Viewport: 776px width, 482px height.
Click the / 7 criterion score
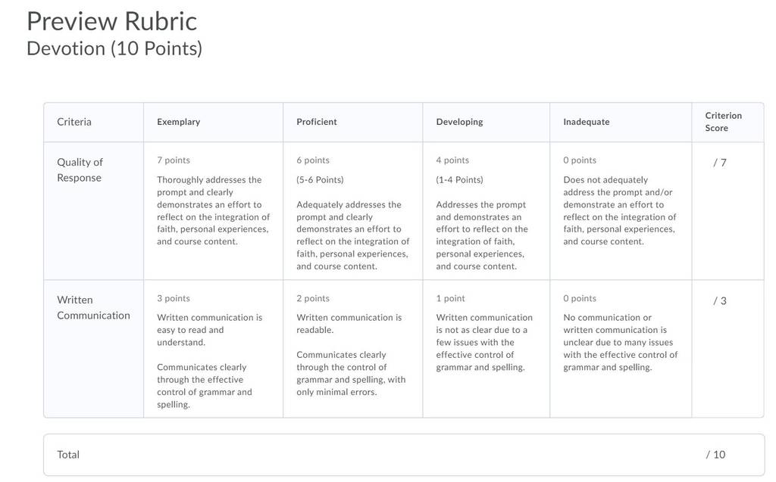coord(720,163)
